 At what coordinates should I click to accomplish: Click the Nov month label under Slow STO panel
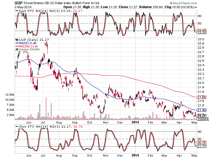click(x=106, y=156)
